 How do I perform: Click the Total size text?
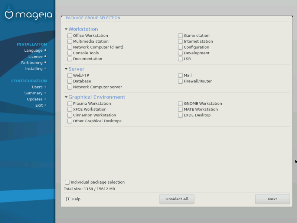[x=89, y=189]
